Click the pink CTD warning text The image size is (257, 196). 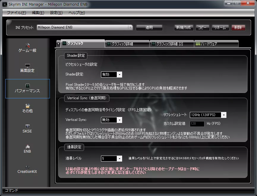133,170
